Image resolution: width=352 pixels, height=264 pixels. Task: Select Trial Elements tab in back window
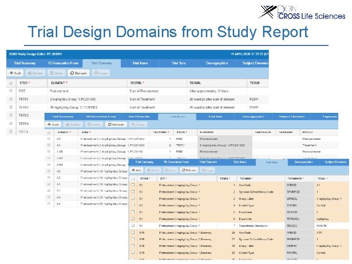(102, 63)
